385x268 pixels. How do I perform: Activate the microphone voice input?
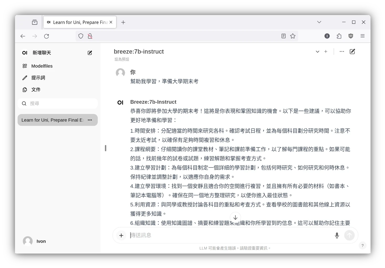click(337, 235)
